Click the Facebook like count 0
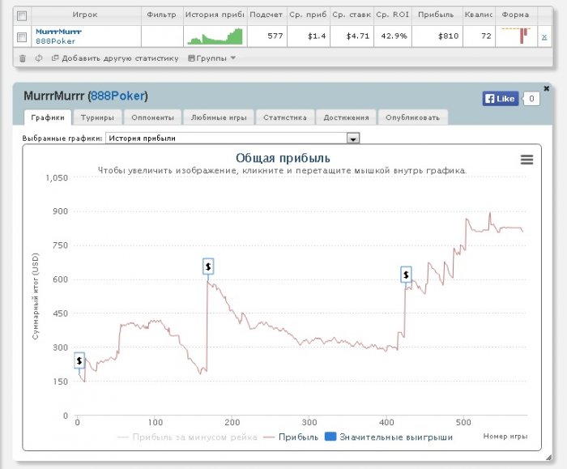Screen dimensions: 567x469 click(531, 98)
